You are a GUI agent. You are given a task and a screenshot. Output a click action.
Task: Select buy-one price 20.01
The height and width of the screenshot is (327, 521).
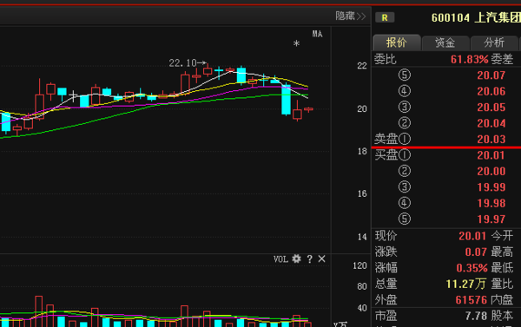[x=491, y=155]
